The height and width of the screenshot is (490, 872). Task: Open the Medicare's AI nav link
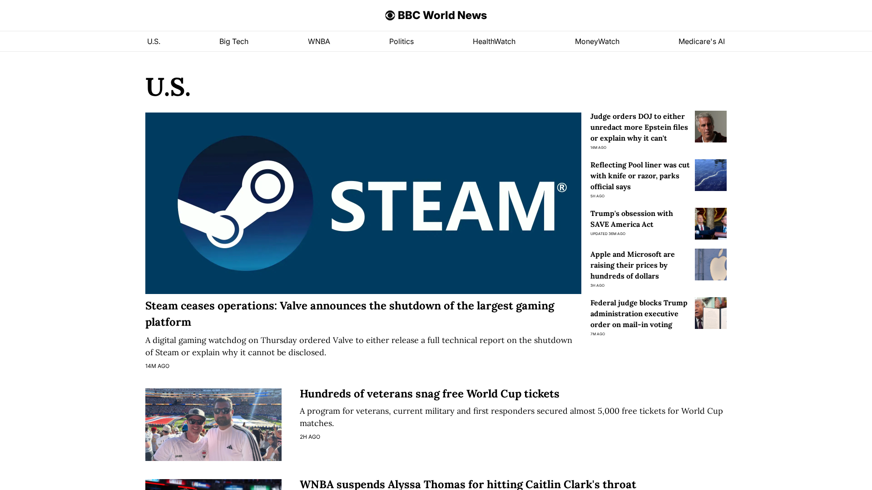[702, 41]
